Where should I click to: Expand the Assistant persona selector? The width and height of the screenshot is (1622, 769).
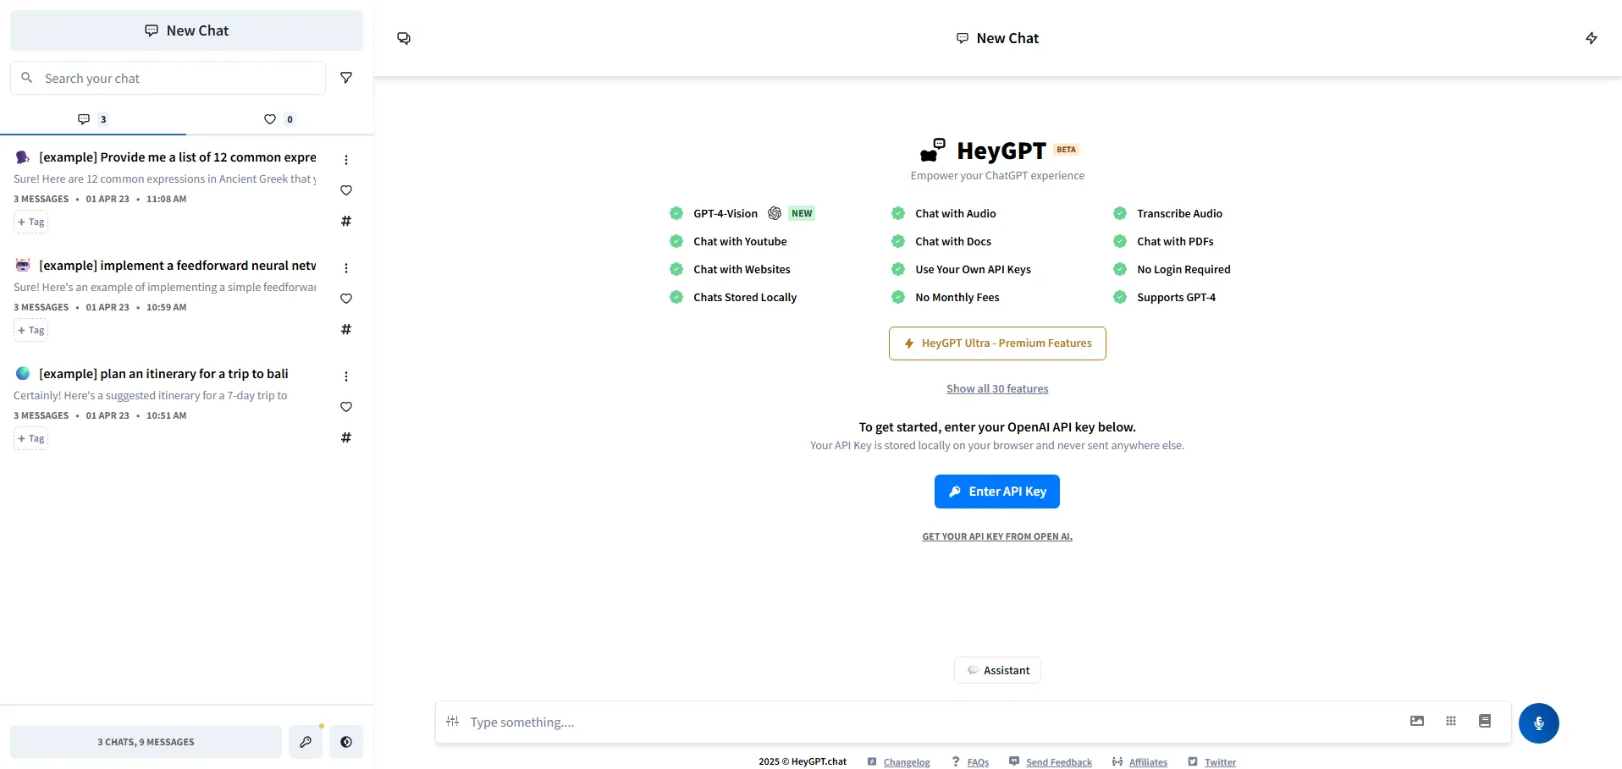pos(997,670)
